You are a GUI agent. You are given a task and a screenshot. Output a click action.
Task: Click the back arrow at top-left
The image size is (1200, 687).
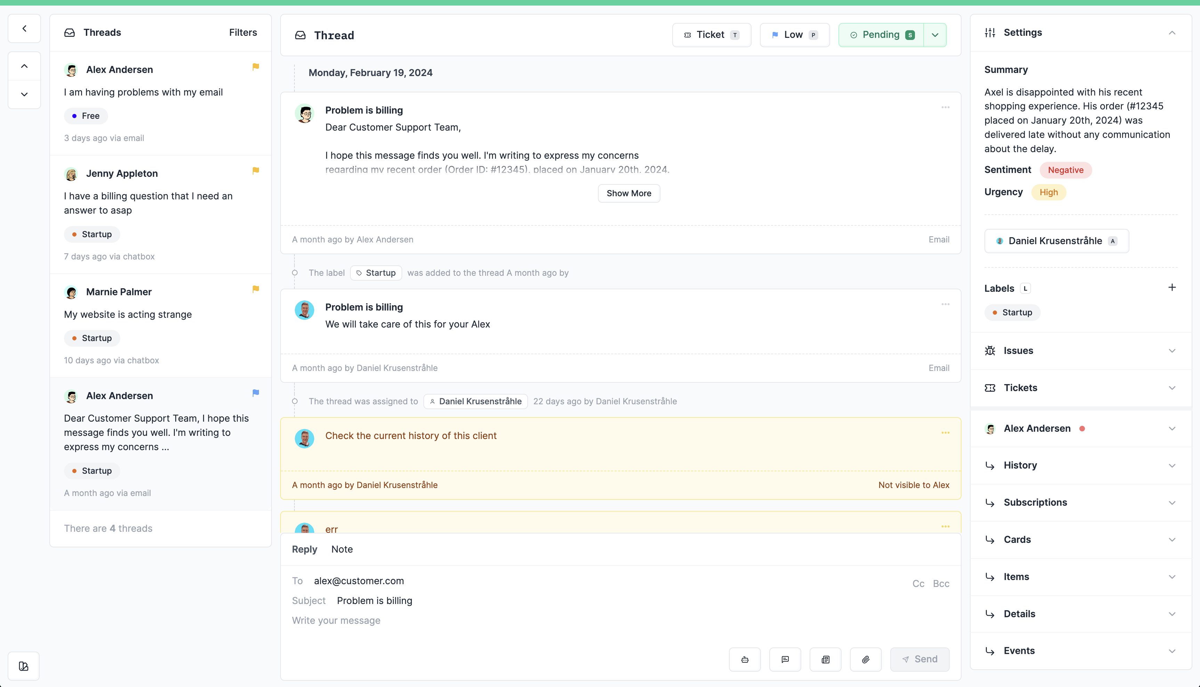coord(24,28)
